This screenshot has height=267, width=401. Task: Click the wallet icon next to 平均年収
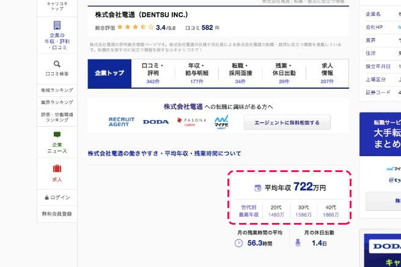pyautogui.click(x=258, y=188)
